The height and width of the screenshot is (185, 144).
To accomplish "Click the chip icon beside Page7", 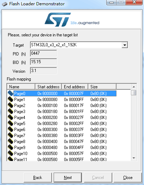I will (x=10, y=136).
